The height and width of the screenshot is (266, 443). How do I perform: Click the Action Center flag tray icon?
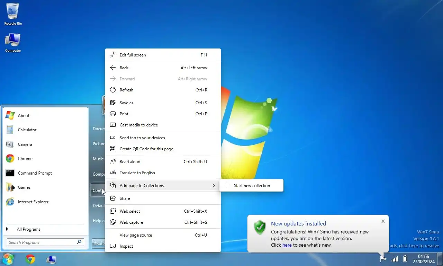[383, 259]
